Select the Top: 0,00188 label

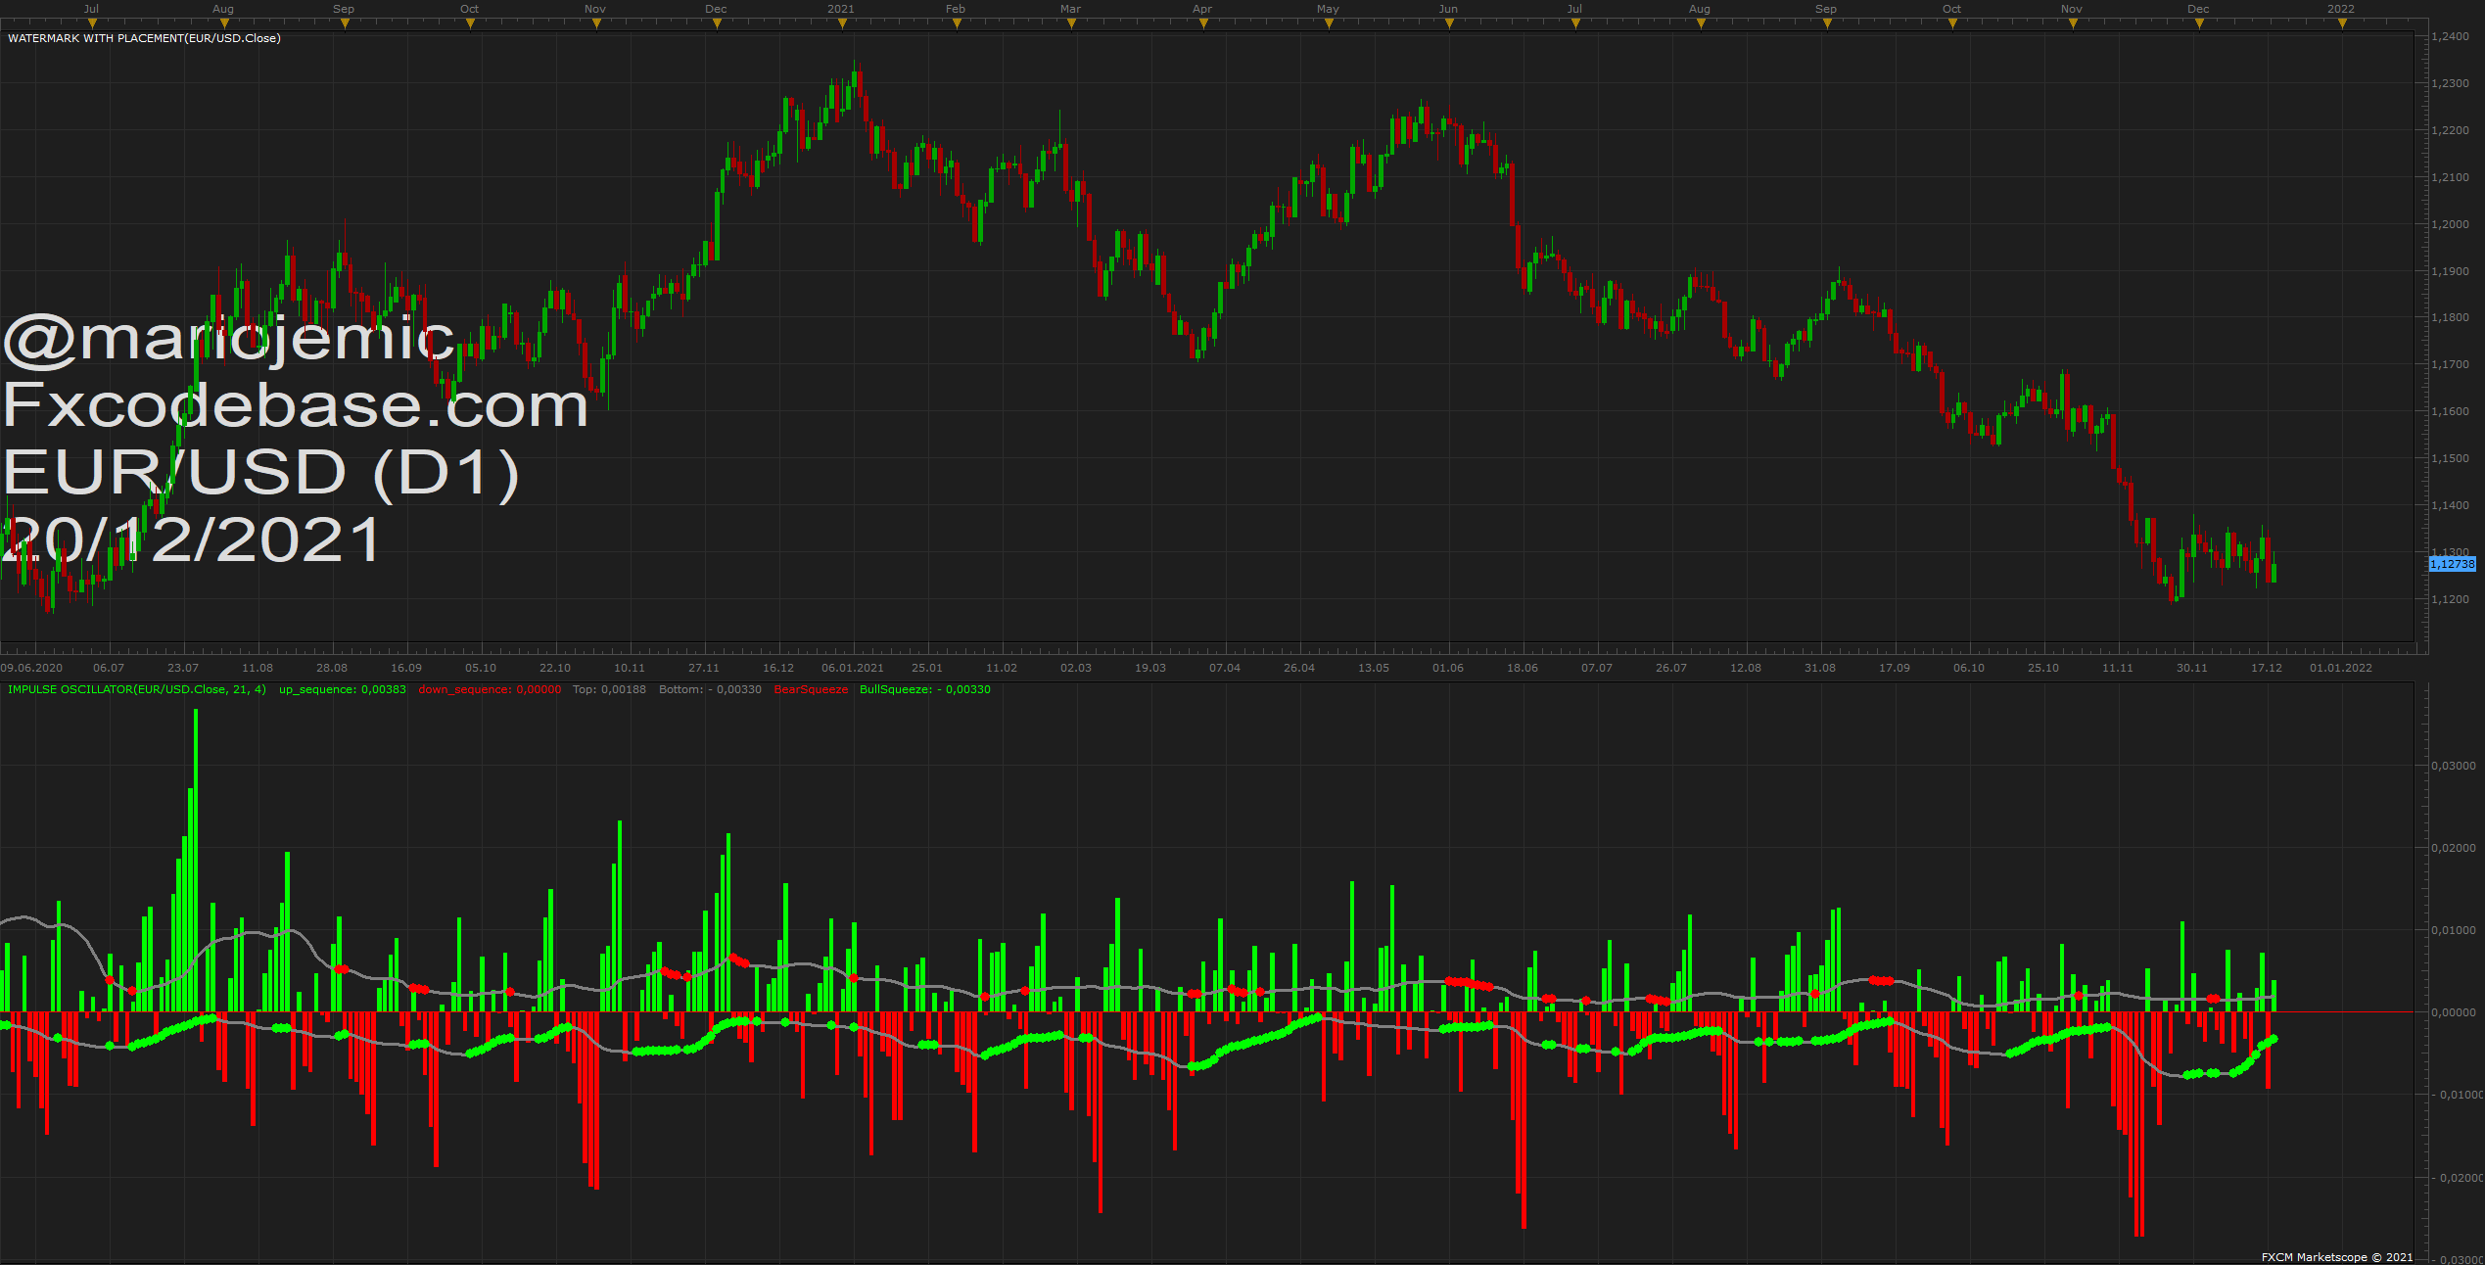(x=609, y=689)
